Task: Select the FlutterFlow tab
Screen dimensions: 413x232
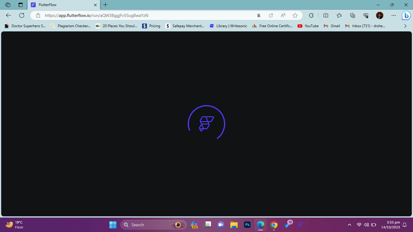Action: coord(64,5)
